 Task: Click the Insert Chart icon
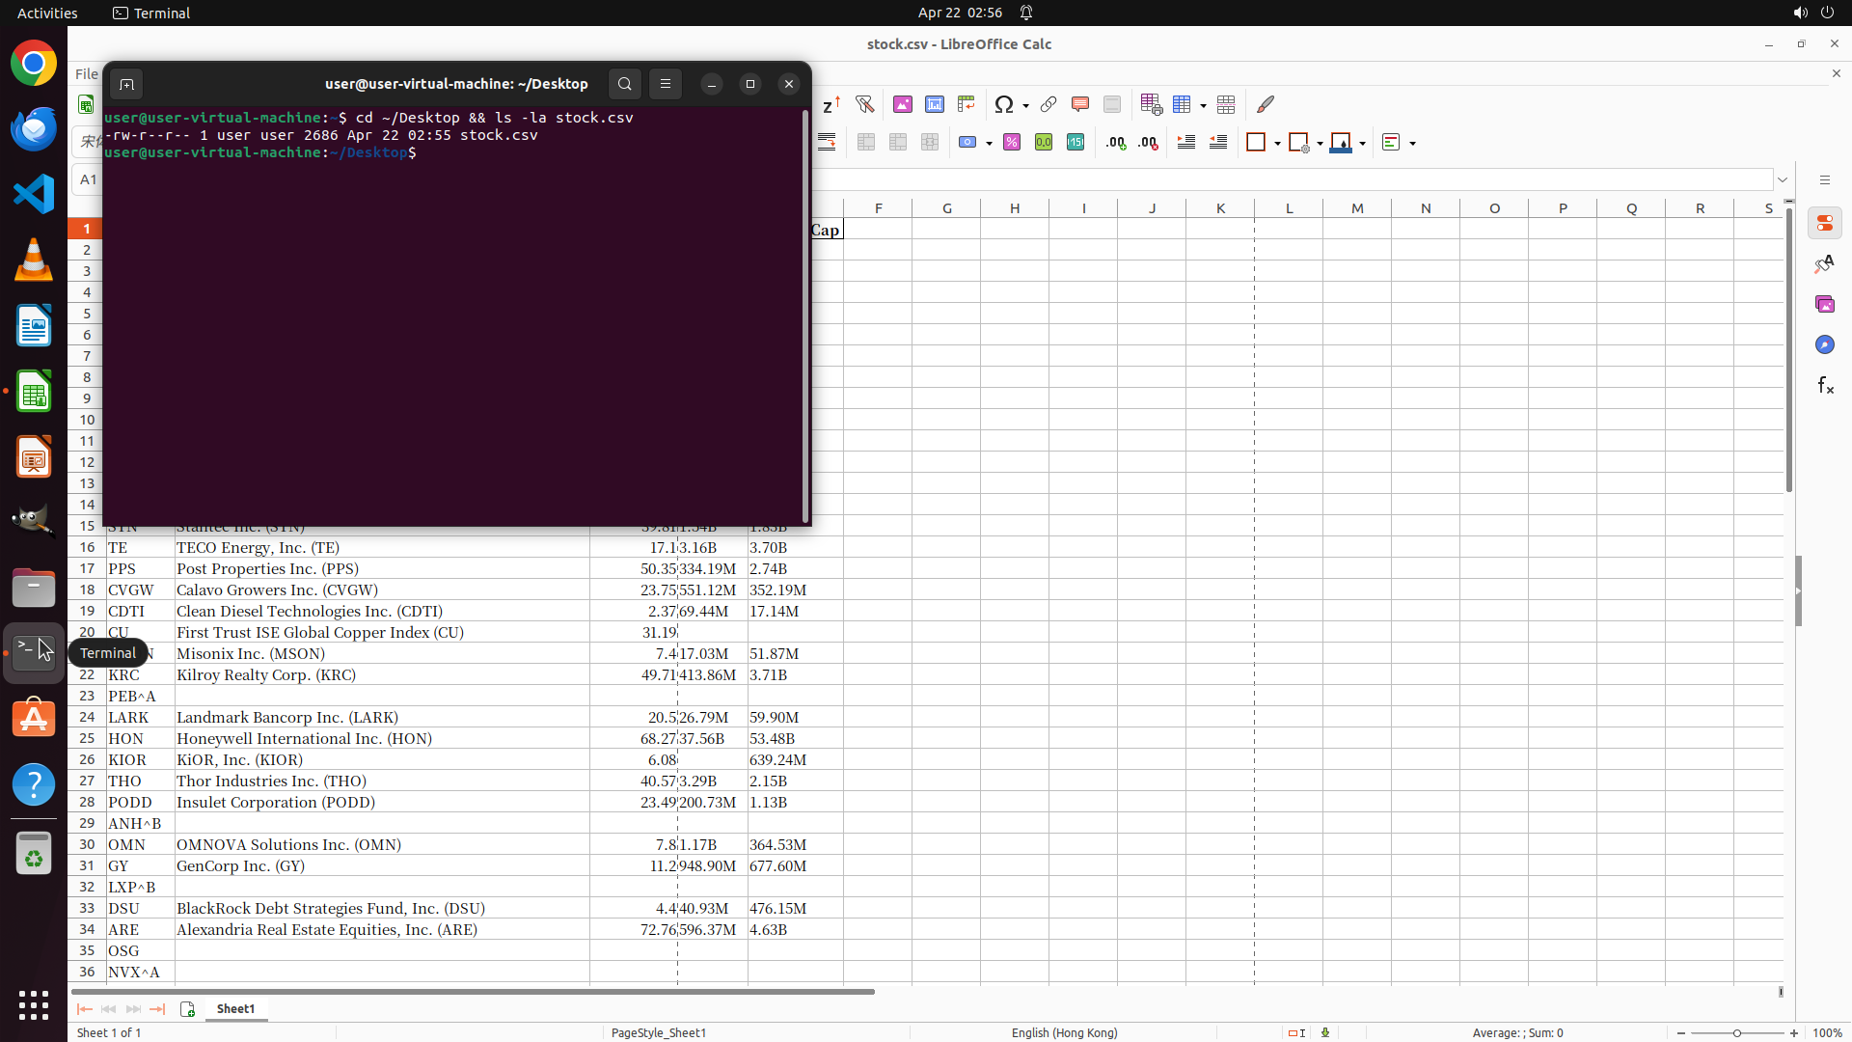click(x=935, y=104)
